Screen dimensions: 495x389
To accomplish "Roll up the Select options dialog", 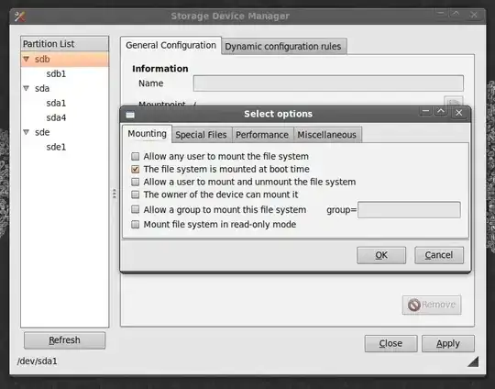I will pyautogui.click(x=441, y=112).
